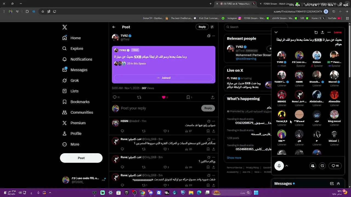Open Grok from the sidebar
Image resolution: width=351 pixels, height=197 pixels.
pyautogui.click(x=70, y=80)
